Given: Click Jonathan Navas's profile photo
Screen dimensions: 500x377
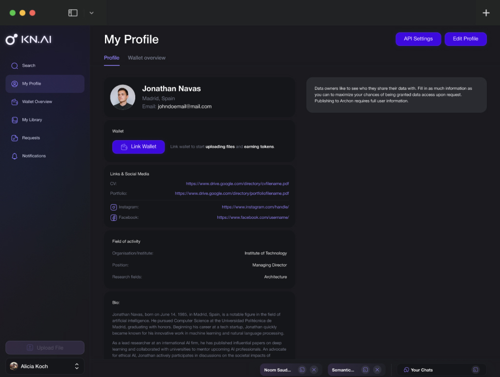Looking at the screenshot, I should click(123, 97).
